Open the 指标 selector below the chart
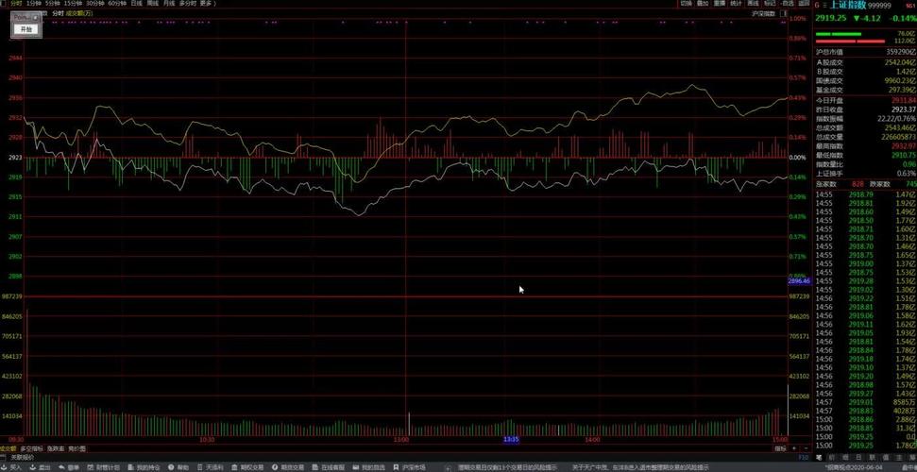The height and width of the screenshot is (472, 917). point(780,448)
